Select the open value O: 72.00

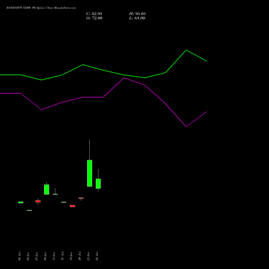(94, 18)
